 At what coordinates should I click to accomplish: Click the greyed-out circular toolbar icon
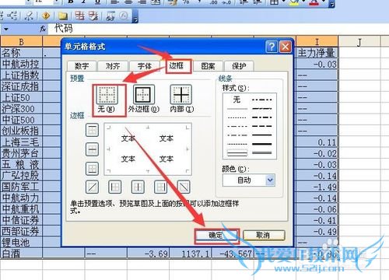click(124, 16)
